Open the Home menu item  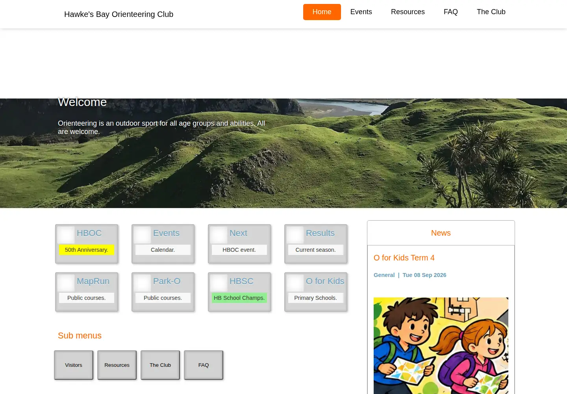[322, 12]
